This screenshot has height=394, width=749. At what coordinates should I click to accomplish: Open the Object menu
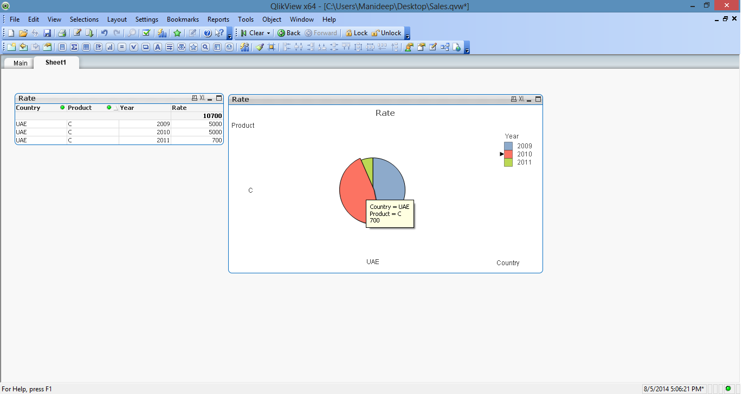point(272,19)
